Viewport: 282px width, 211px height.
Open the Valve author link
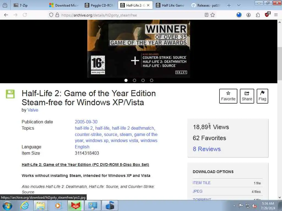pyautogui.click(x=33, y=110)
